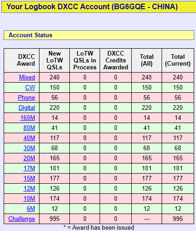196x231 pixels.
Task: Open the Digital award link
Action: [x=27, y=107]
